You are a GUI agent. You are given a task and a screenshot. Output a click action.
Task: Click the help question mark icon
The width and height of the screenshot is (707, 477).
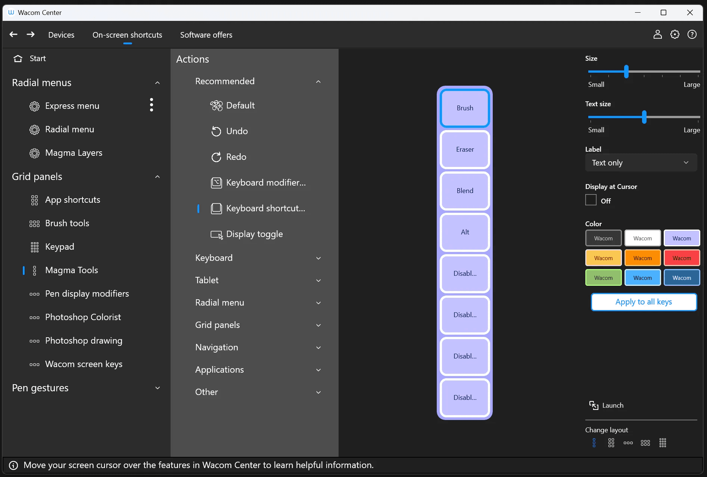[692, 35]
